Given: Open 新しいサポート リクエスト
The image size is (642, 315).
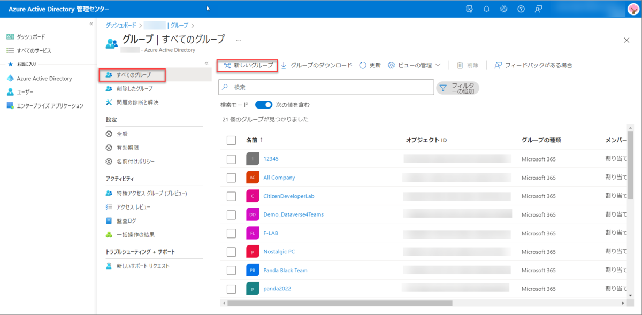Looking at the screenshot, I should point(143,266).
